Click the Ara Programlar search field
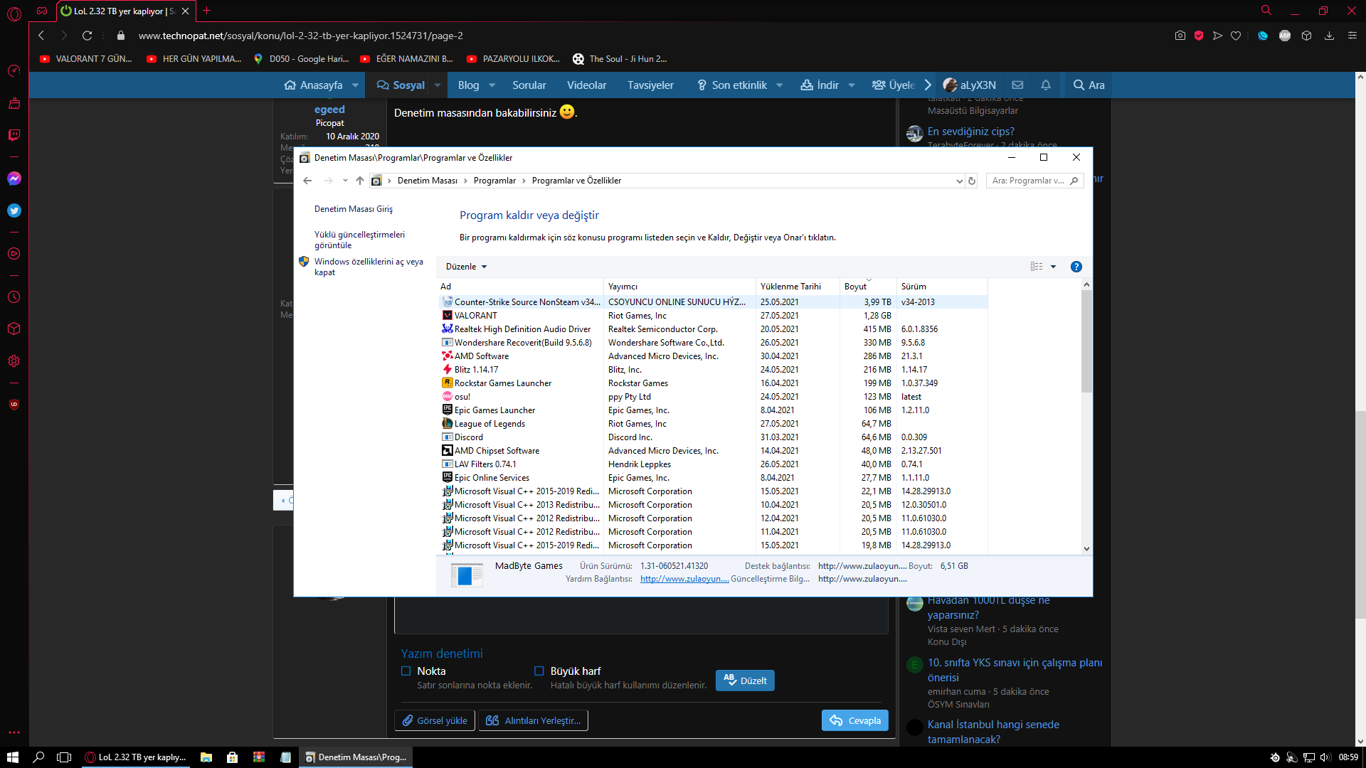This screenshot has height=768, width=1366. point(1028,181)
